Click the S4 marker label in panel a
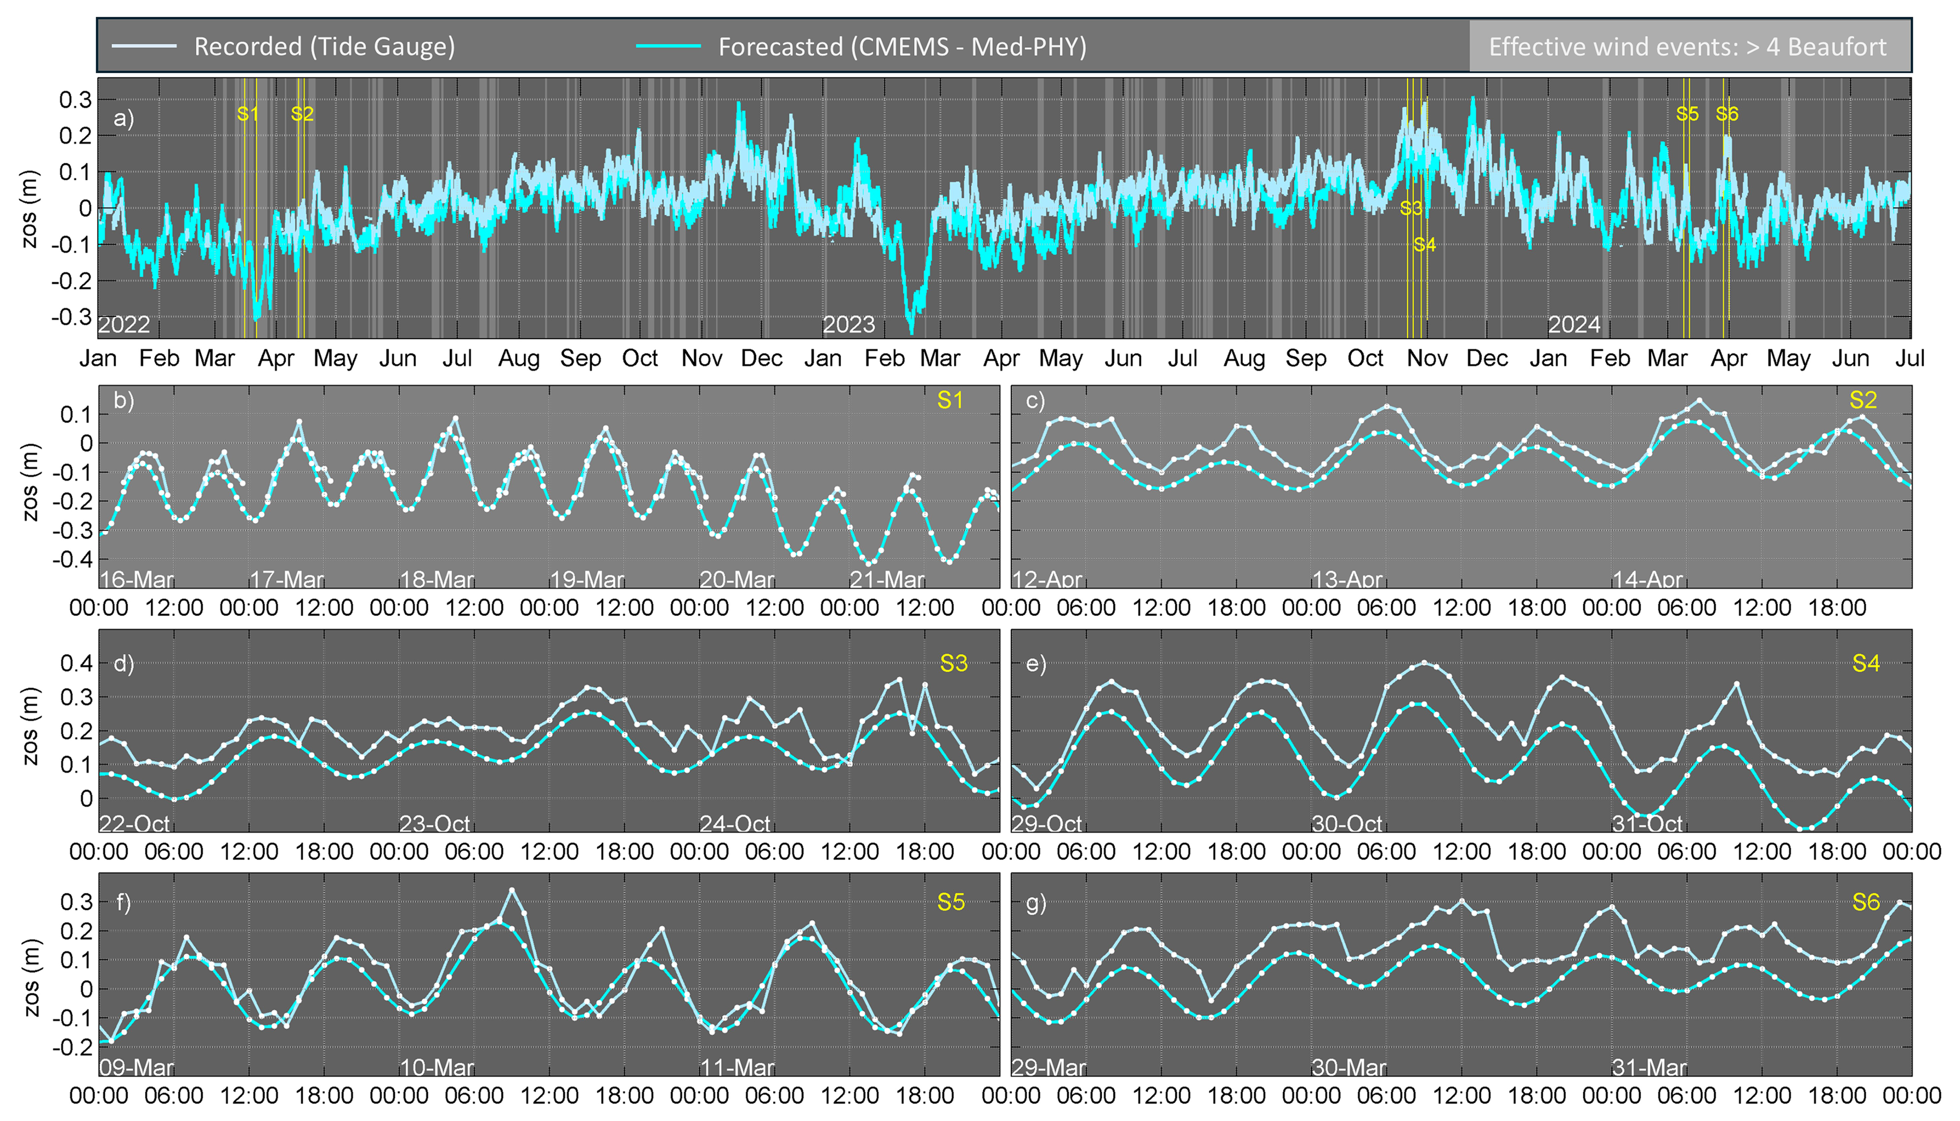 (1425, 245)
